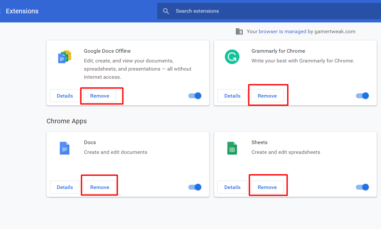381x229 pixels.
Task: Click the Grammarly for Chrome logo icon
Action: coord(232,57)
